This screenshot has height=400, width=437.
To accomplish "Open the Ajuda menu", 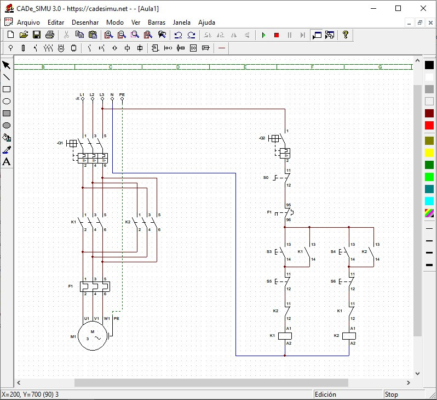I will [206, 22].
